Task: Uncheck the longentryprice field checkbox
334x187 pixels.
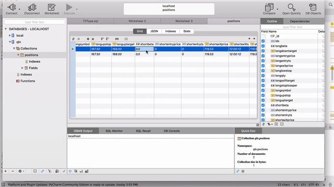Action: pos(263,56)
